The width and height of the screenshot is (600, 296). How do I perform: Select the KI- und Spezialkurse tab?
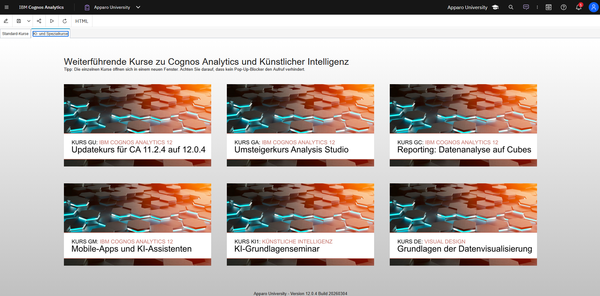click(x=50, y=34)
